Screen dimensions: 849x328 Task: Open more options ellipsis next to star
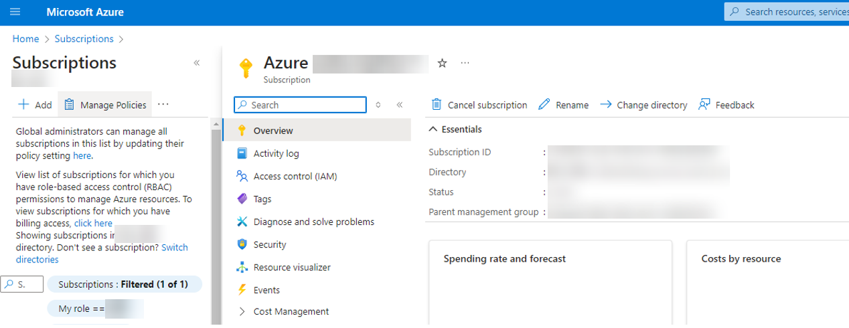click(x=465, y=63)
